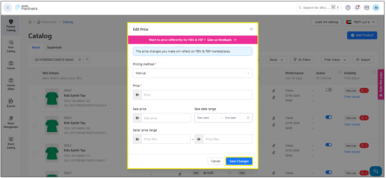Open the notifications bell icon
This screenshot has height=178, width=386.
point(357,8)
